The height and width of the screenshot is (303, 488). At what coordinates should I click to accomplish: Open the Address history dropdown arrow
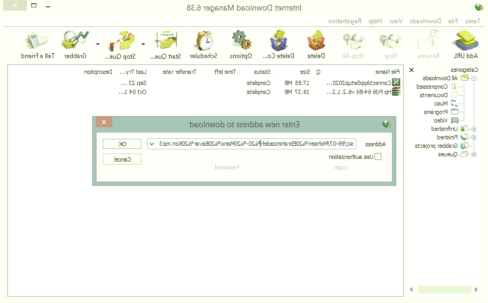click(151, 144)
